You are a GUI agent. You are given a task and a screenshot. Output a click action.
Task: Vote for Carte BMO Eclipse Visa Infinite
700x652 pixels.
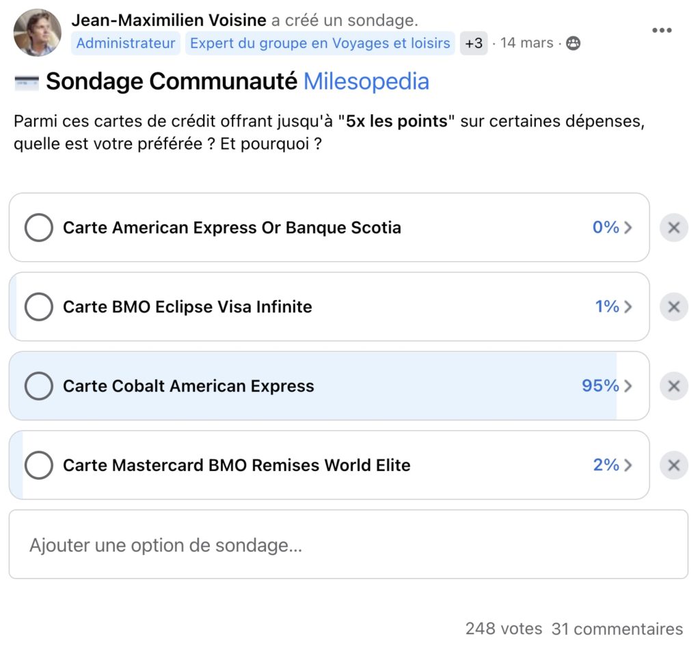pos(38,307)
